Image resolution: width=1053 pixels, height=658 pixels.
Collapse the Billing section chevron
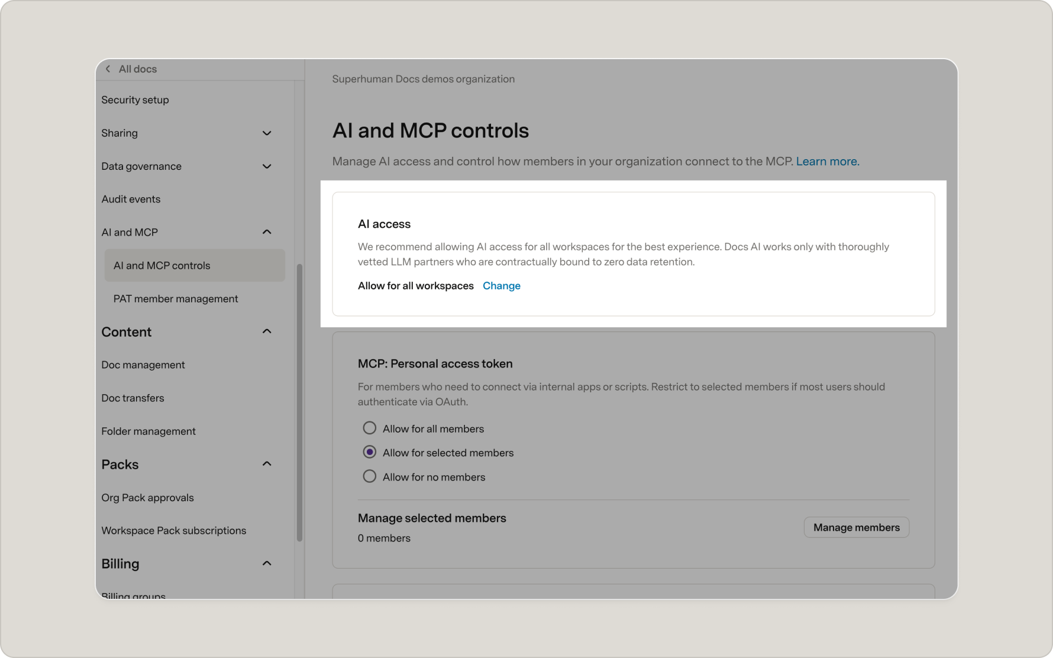pos(267,563)
